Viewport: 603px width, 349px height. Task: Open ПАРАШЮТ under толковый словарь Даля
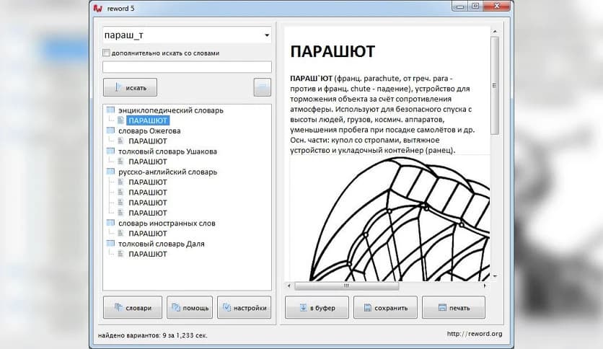pyautogui.click(x=148, y=254)
